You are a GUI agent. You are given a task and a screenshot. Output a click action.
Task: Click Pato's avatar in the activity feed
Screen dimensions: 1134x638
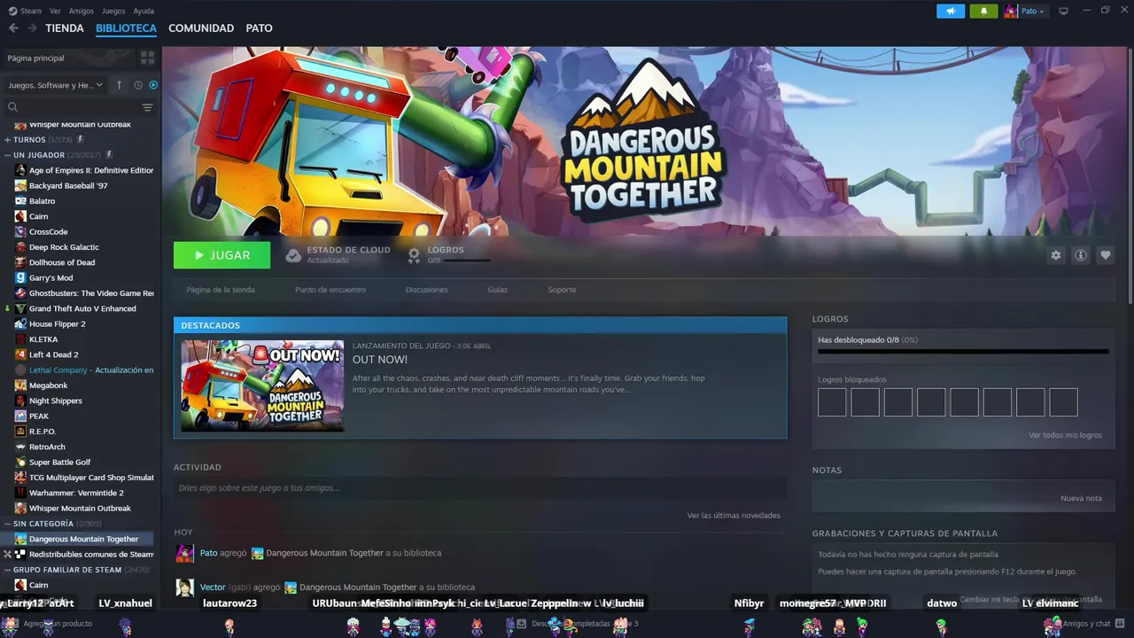click(x=184, y=553)
